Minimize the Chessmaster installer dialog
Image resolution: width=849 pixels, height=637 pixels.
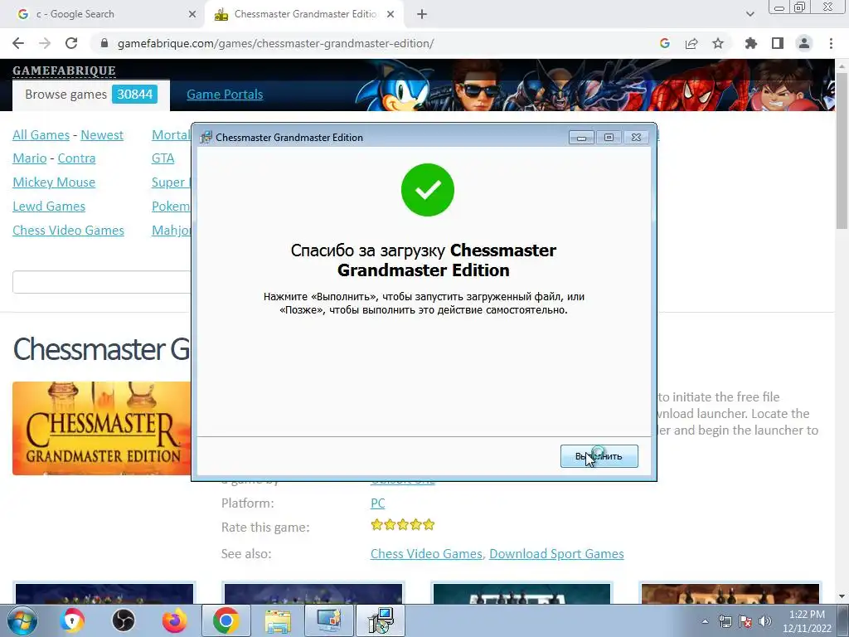pos(581,138)
